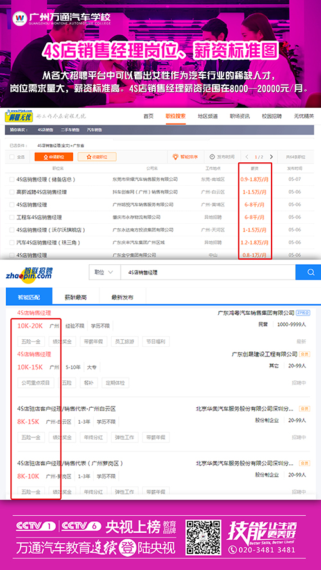The width and height of the screenshot is (321, 570).
Task: Click the CCTV 6 logo in footer
Action: pos(81,526)
